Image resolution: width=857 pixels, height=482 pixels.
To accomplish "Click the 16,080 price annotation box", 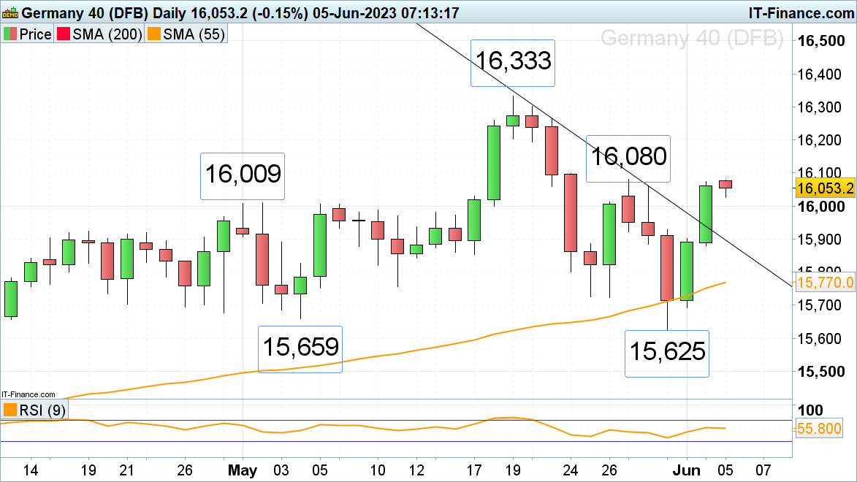I will [x=628, y=158].
